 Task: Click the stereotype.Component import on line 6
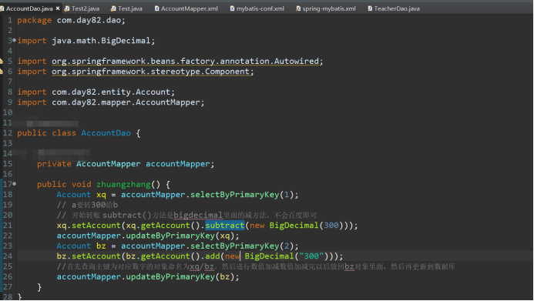(151, 72)
